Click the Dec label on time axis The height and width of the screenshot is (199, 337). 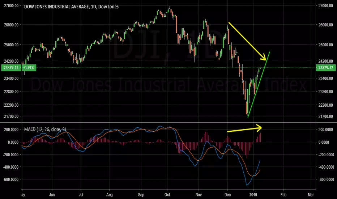[x=227, y=195]
